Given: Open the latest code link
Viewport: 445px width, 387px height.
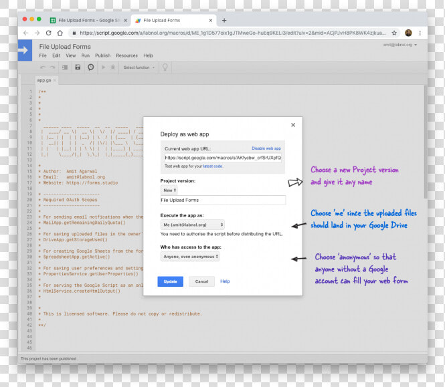Looking at the screenshot, I should (213, 166).
